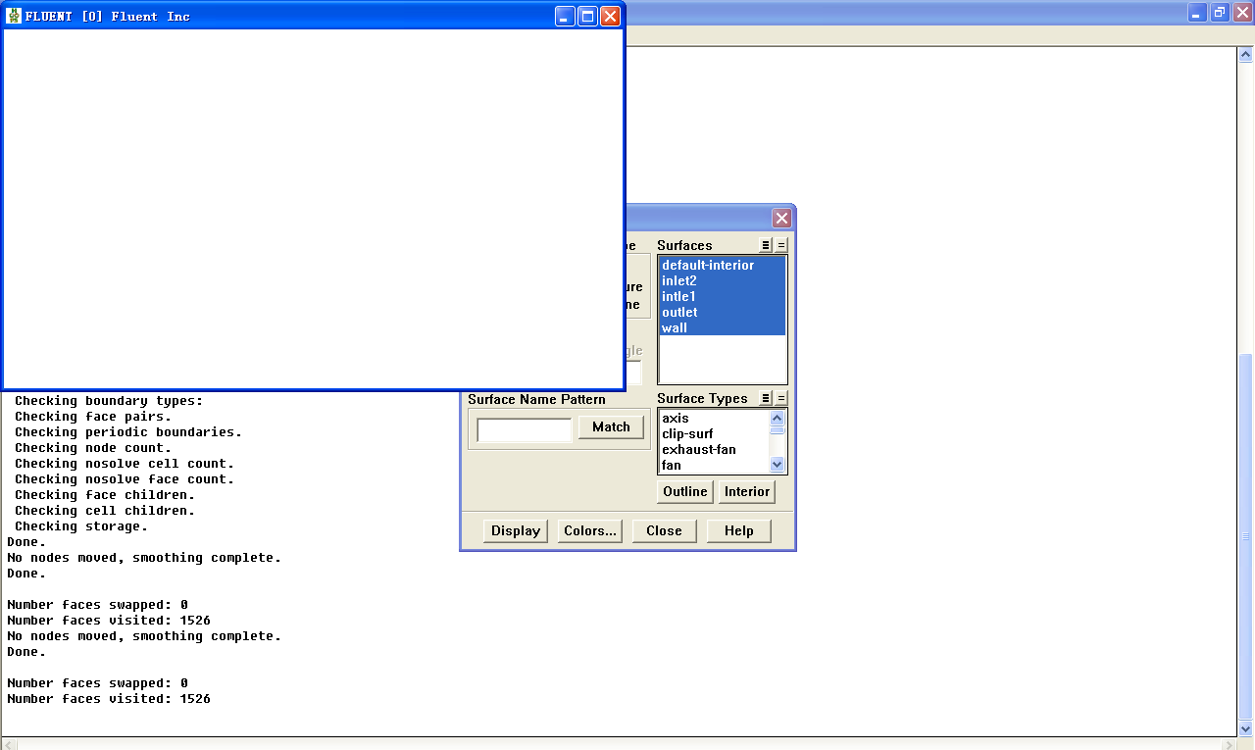Maximize the FLUENT [0] graphics window
Viewport: 1255px width, 750px height.
click(x=587, y=16)
